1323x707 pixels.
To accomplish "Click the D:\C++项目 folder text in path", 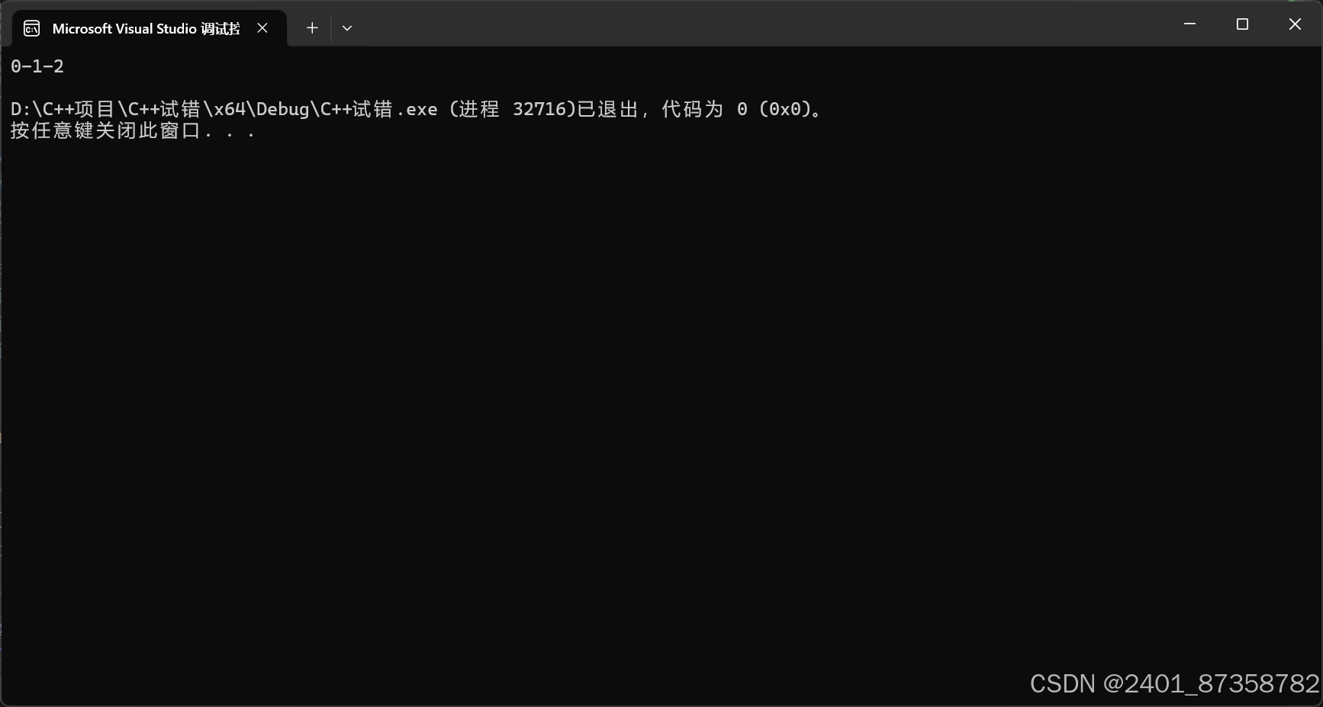I will pyautogui.click(x=63, y=109).
